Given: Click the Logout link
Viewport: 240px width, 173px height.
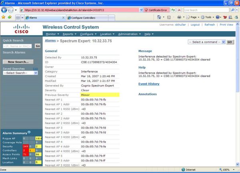Looking at the screenshot, I should 195,25.
